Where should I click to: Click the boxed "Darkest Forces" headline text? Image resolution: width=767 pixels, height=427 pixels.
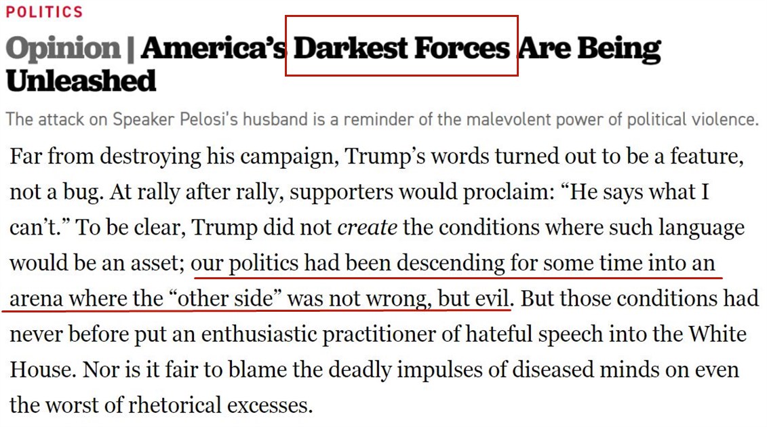[401, 48]
